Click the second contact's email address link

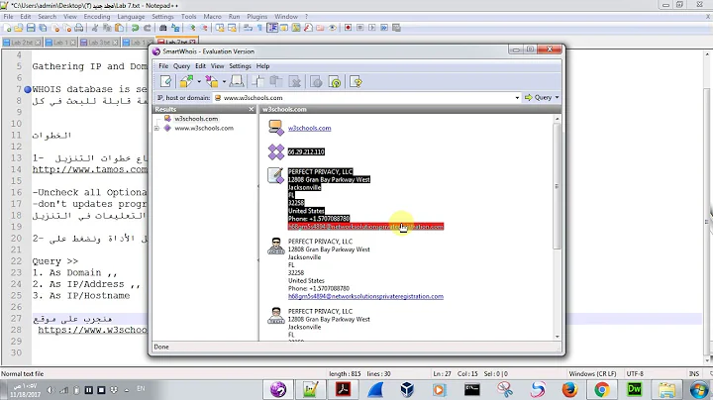tap(365, 296)
